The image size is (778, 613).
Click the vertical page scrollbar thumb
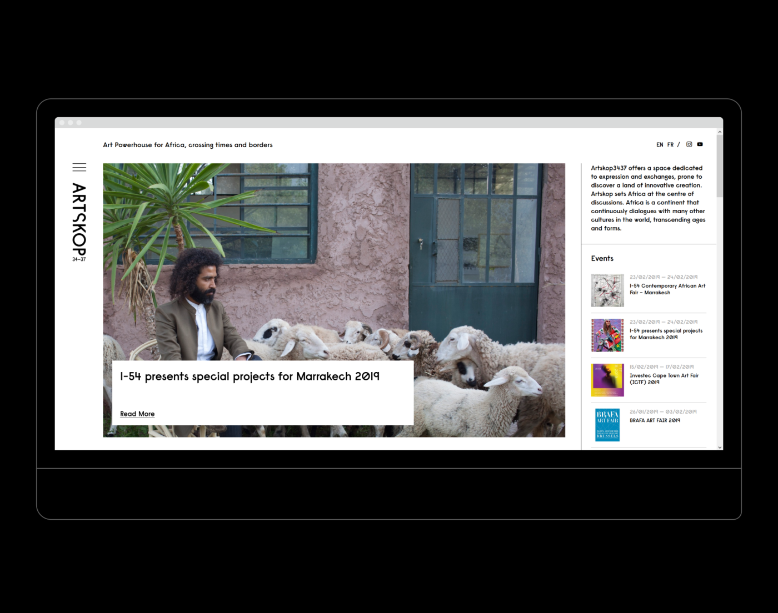coord(720,167)
